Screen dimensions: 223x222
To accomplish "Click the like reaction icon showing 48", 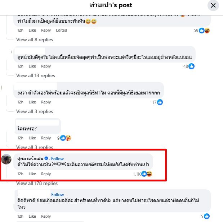I will (x=191, y=66).
